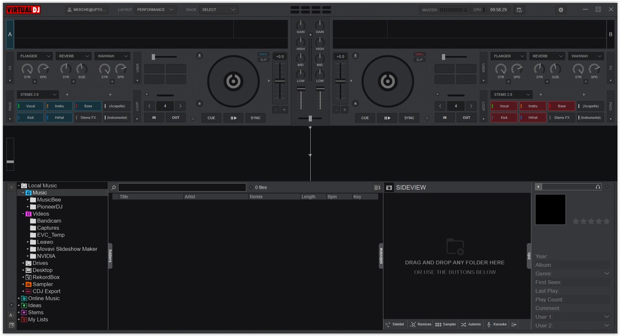Viewport: 620px width, 336px height.
Task: Switch to Sidelist tab
Action: pos(395,325)
